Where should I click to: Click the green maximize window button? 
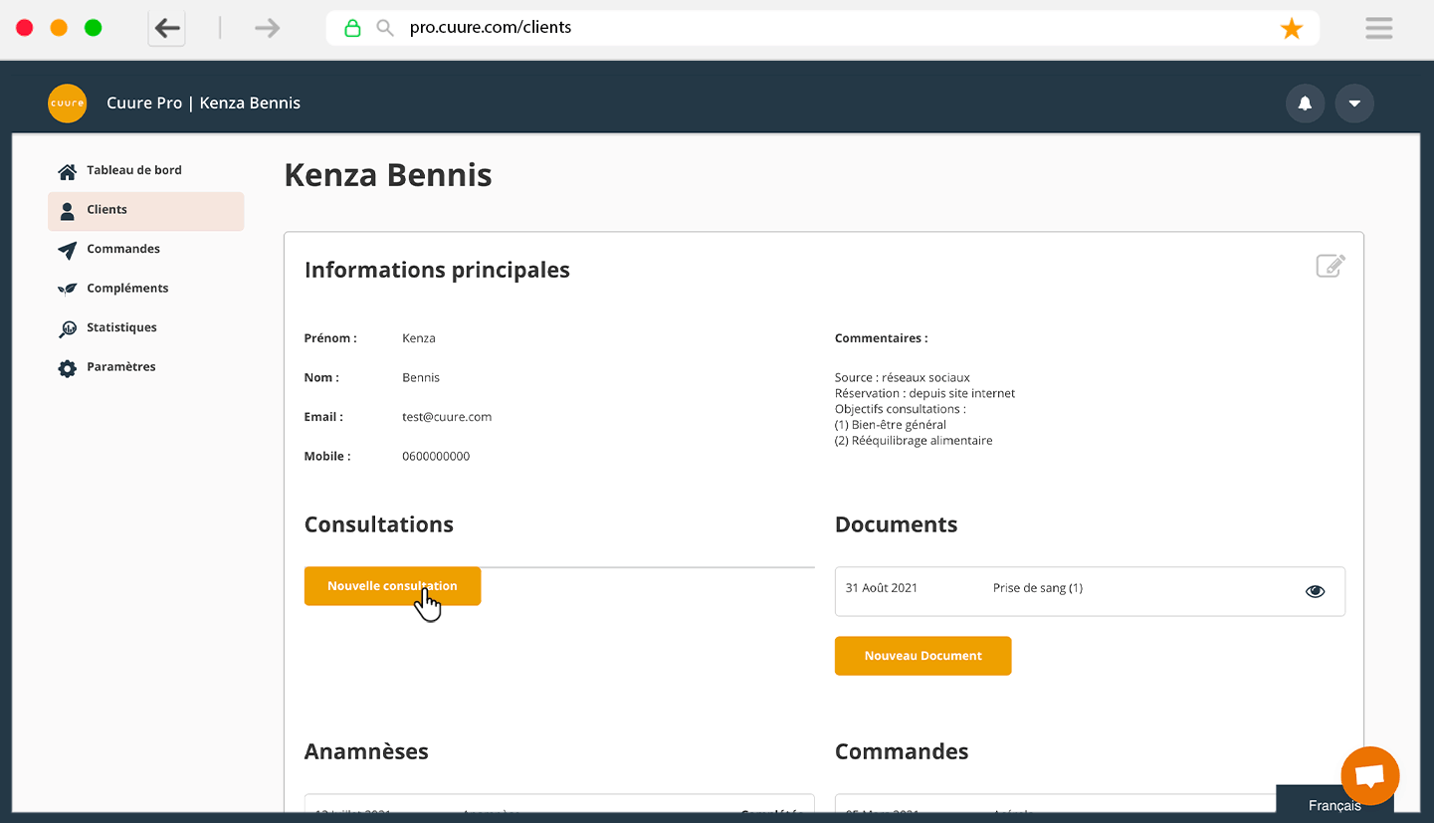coord(93,28)
